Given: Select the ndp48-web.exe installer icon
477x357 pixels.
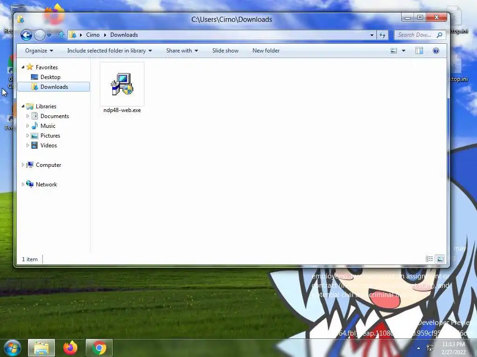Looking at the screenshot, I should click(122, 84).
